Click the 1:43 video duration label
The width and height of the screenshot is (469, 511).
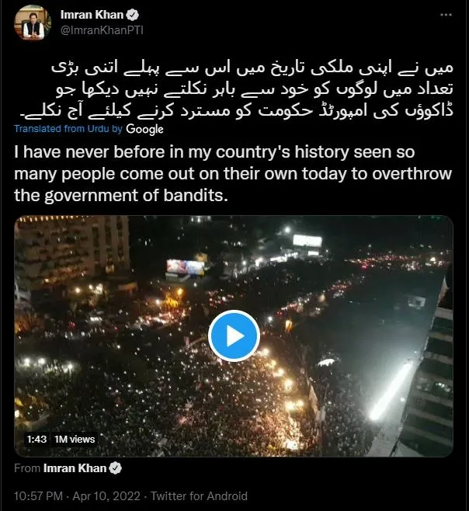click(x=36, y=440)
